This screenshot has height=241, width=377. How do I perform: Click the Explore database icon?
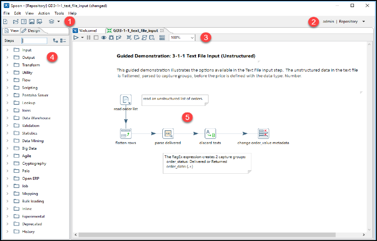152,38
